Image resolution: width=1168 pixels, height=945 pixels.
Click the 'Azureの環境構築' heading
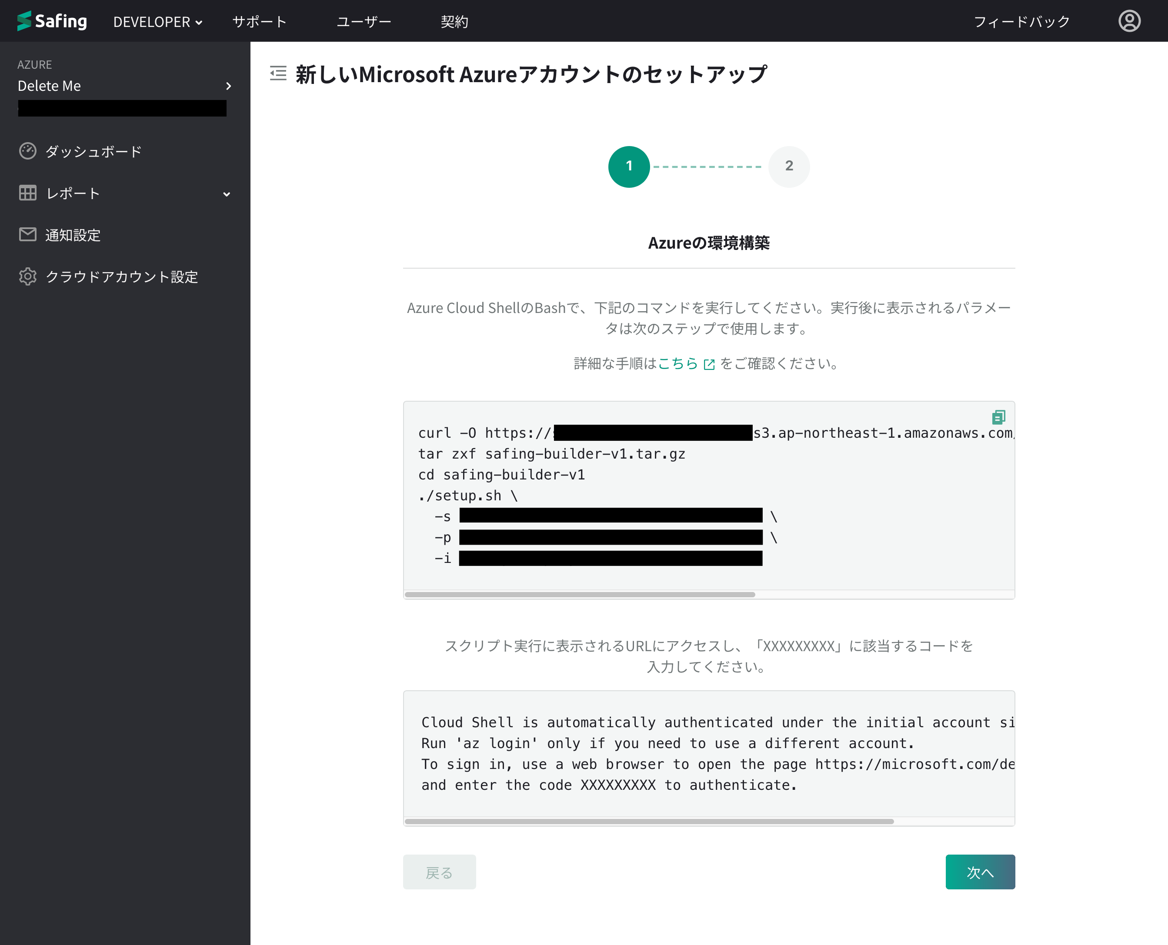click(708, 243)
